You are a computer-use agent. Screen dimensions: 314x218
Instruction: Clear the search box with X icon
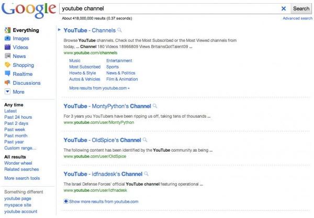(x=283, y=8)
